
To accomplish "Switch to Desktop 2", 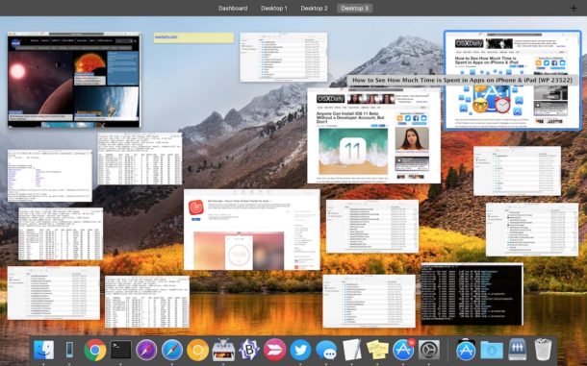I will pos(314,9).
